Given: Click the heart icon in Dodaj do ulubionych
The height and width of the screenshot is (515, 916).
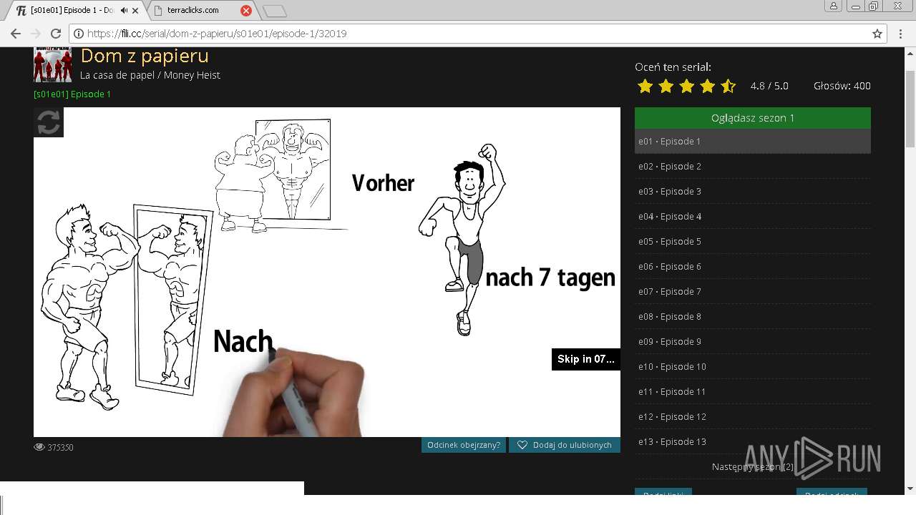Looking at the screenshot, I should tap(522, 445).
